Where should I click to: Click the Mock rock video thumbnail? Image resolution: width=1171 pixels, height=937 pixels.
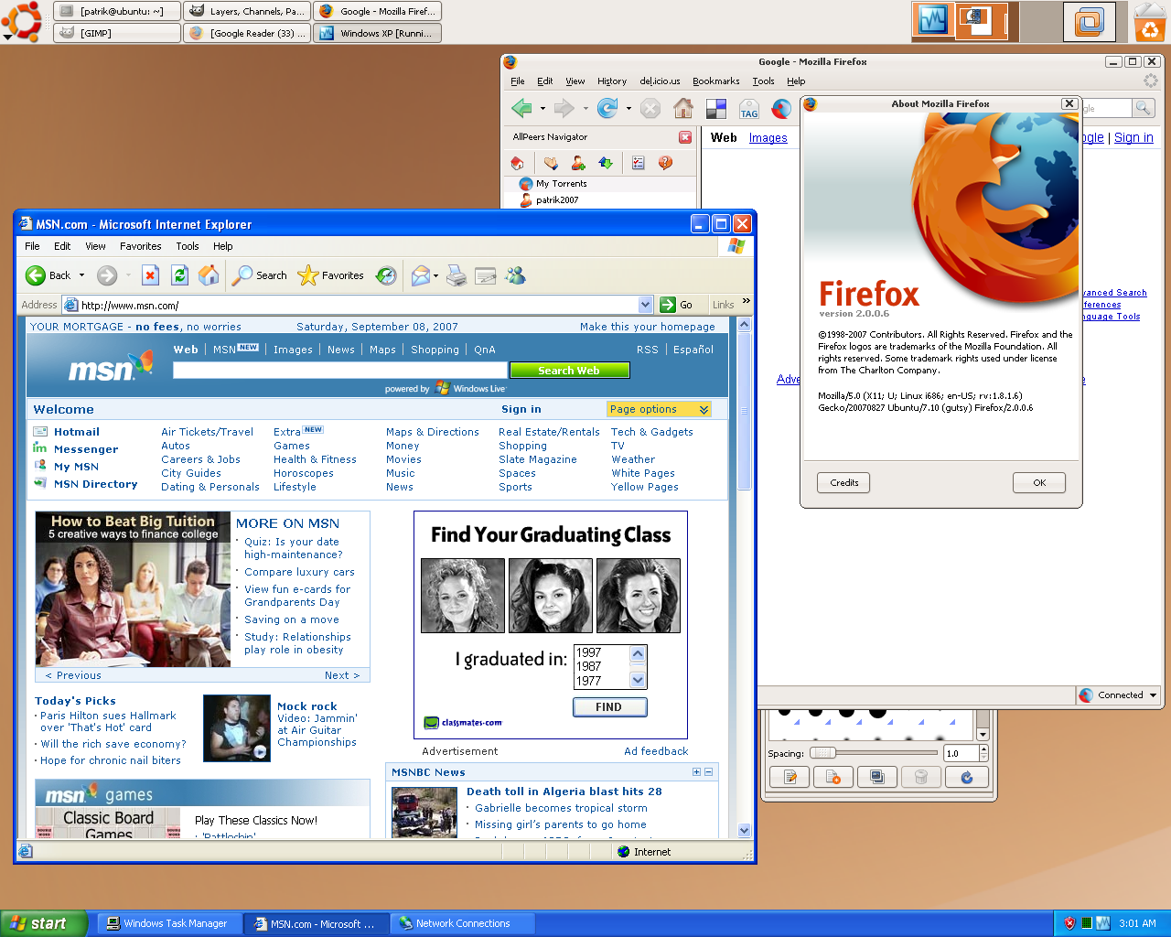click(x=236, y=728)
